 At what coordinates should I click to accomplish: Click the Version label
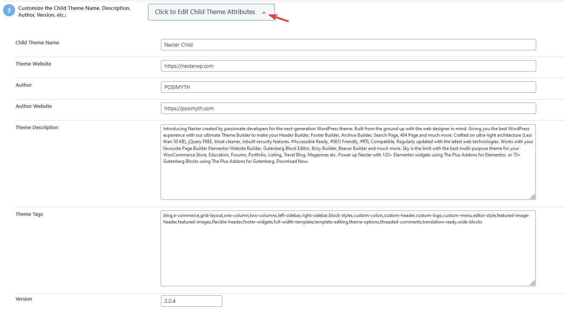point(23,299)
